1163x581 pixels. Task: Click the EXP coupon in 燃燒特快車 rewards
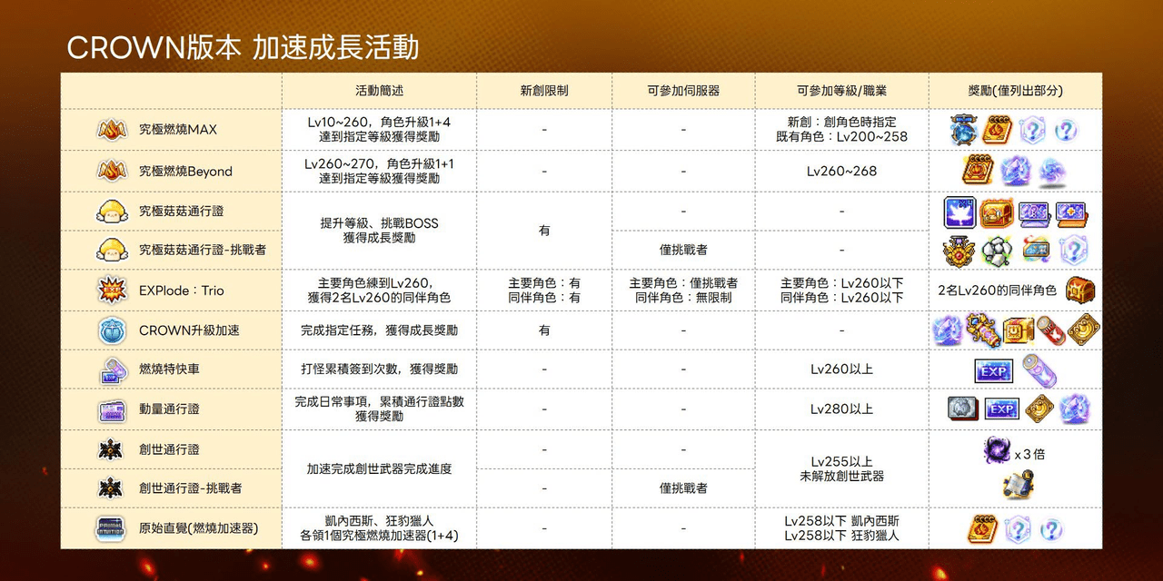[x=993, y=370]
